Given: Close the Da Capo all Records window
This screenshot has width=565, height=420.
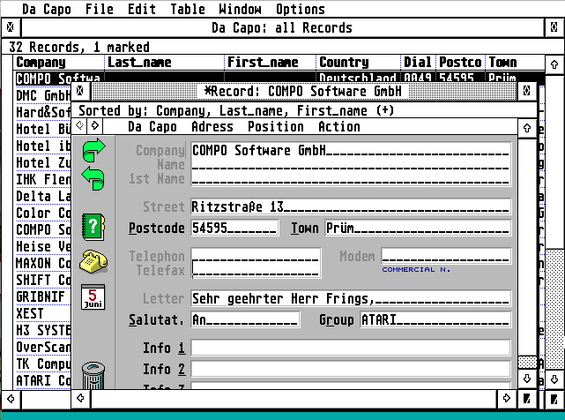Looking at the screenshot, I should (x=11, y=27).
